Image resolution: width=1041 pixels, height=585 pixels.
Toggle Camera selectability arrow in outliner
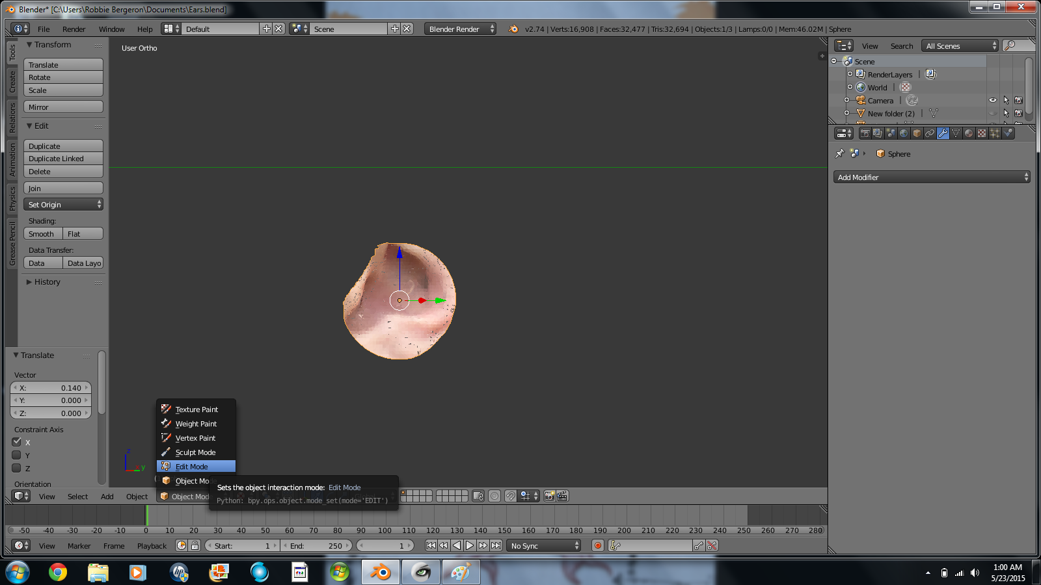(1006, 100)
